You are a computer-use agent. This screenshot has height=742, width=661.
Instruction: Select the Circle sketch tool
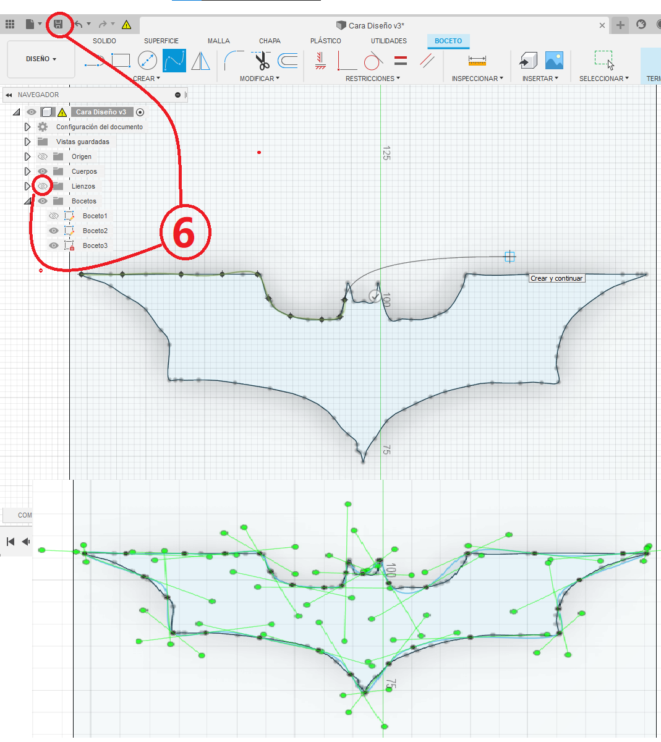(147, 61)
